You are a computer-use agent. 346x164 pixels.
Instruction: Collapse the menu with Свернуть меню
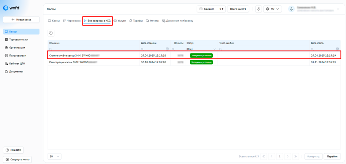(x=17, y=159)
